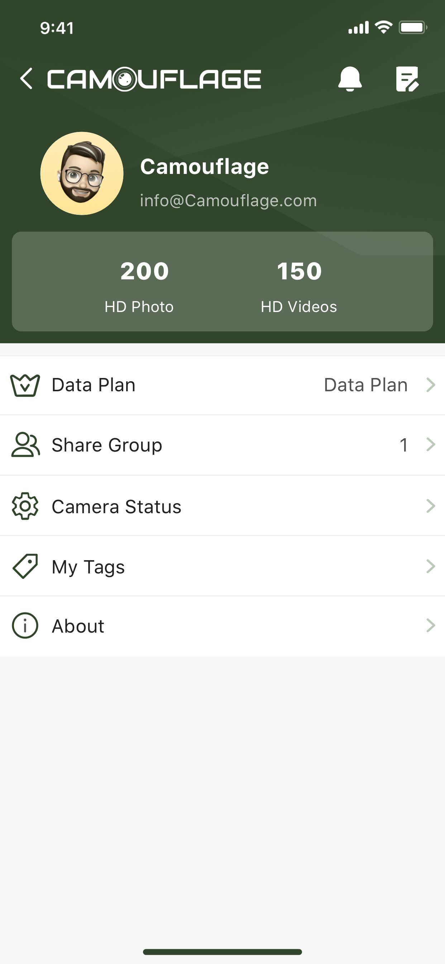Screen dimensions: 445x964
Task: Open the My Tags row chevron
Action: pyautogui.click(x=431, y=566)
